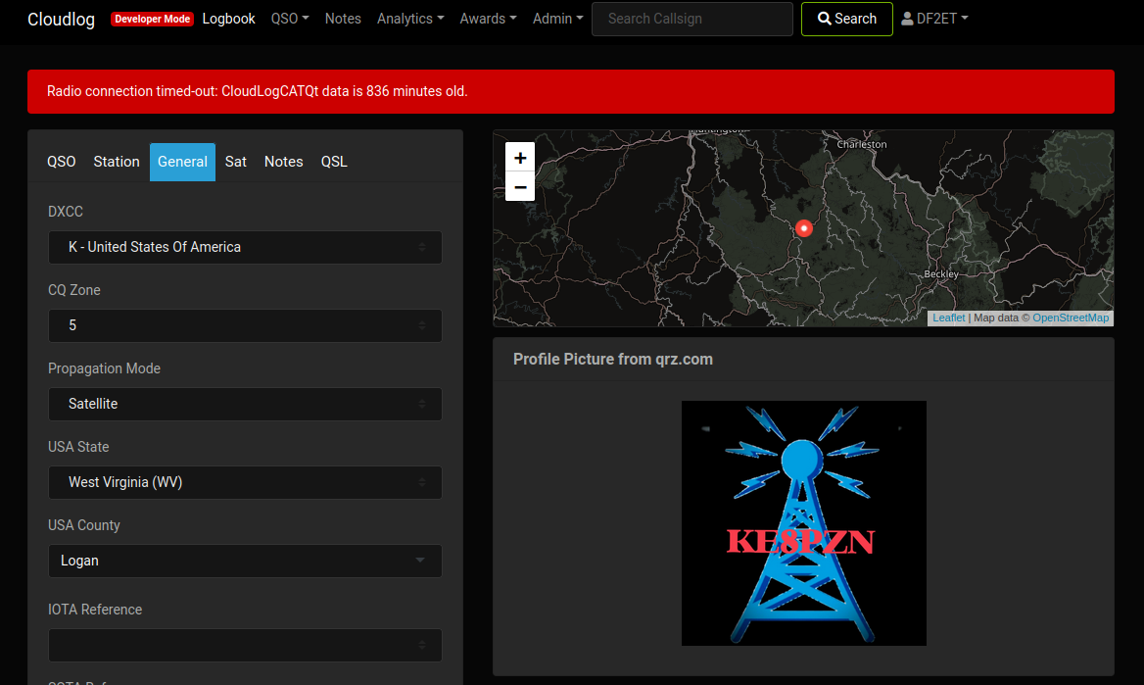Switch to the QSL tab
The width and height of the screenshot is (1144, 685).
334,162
